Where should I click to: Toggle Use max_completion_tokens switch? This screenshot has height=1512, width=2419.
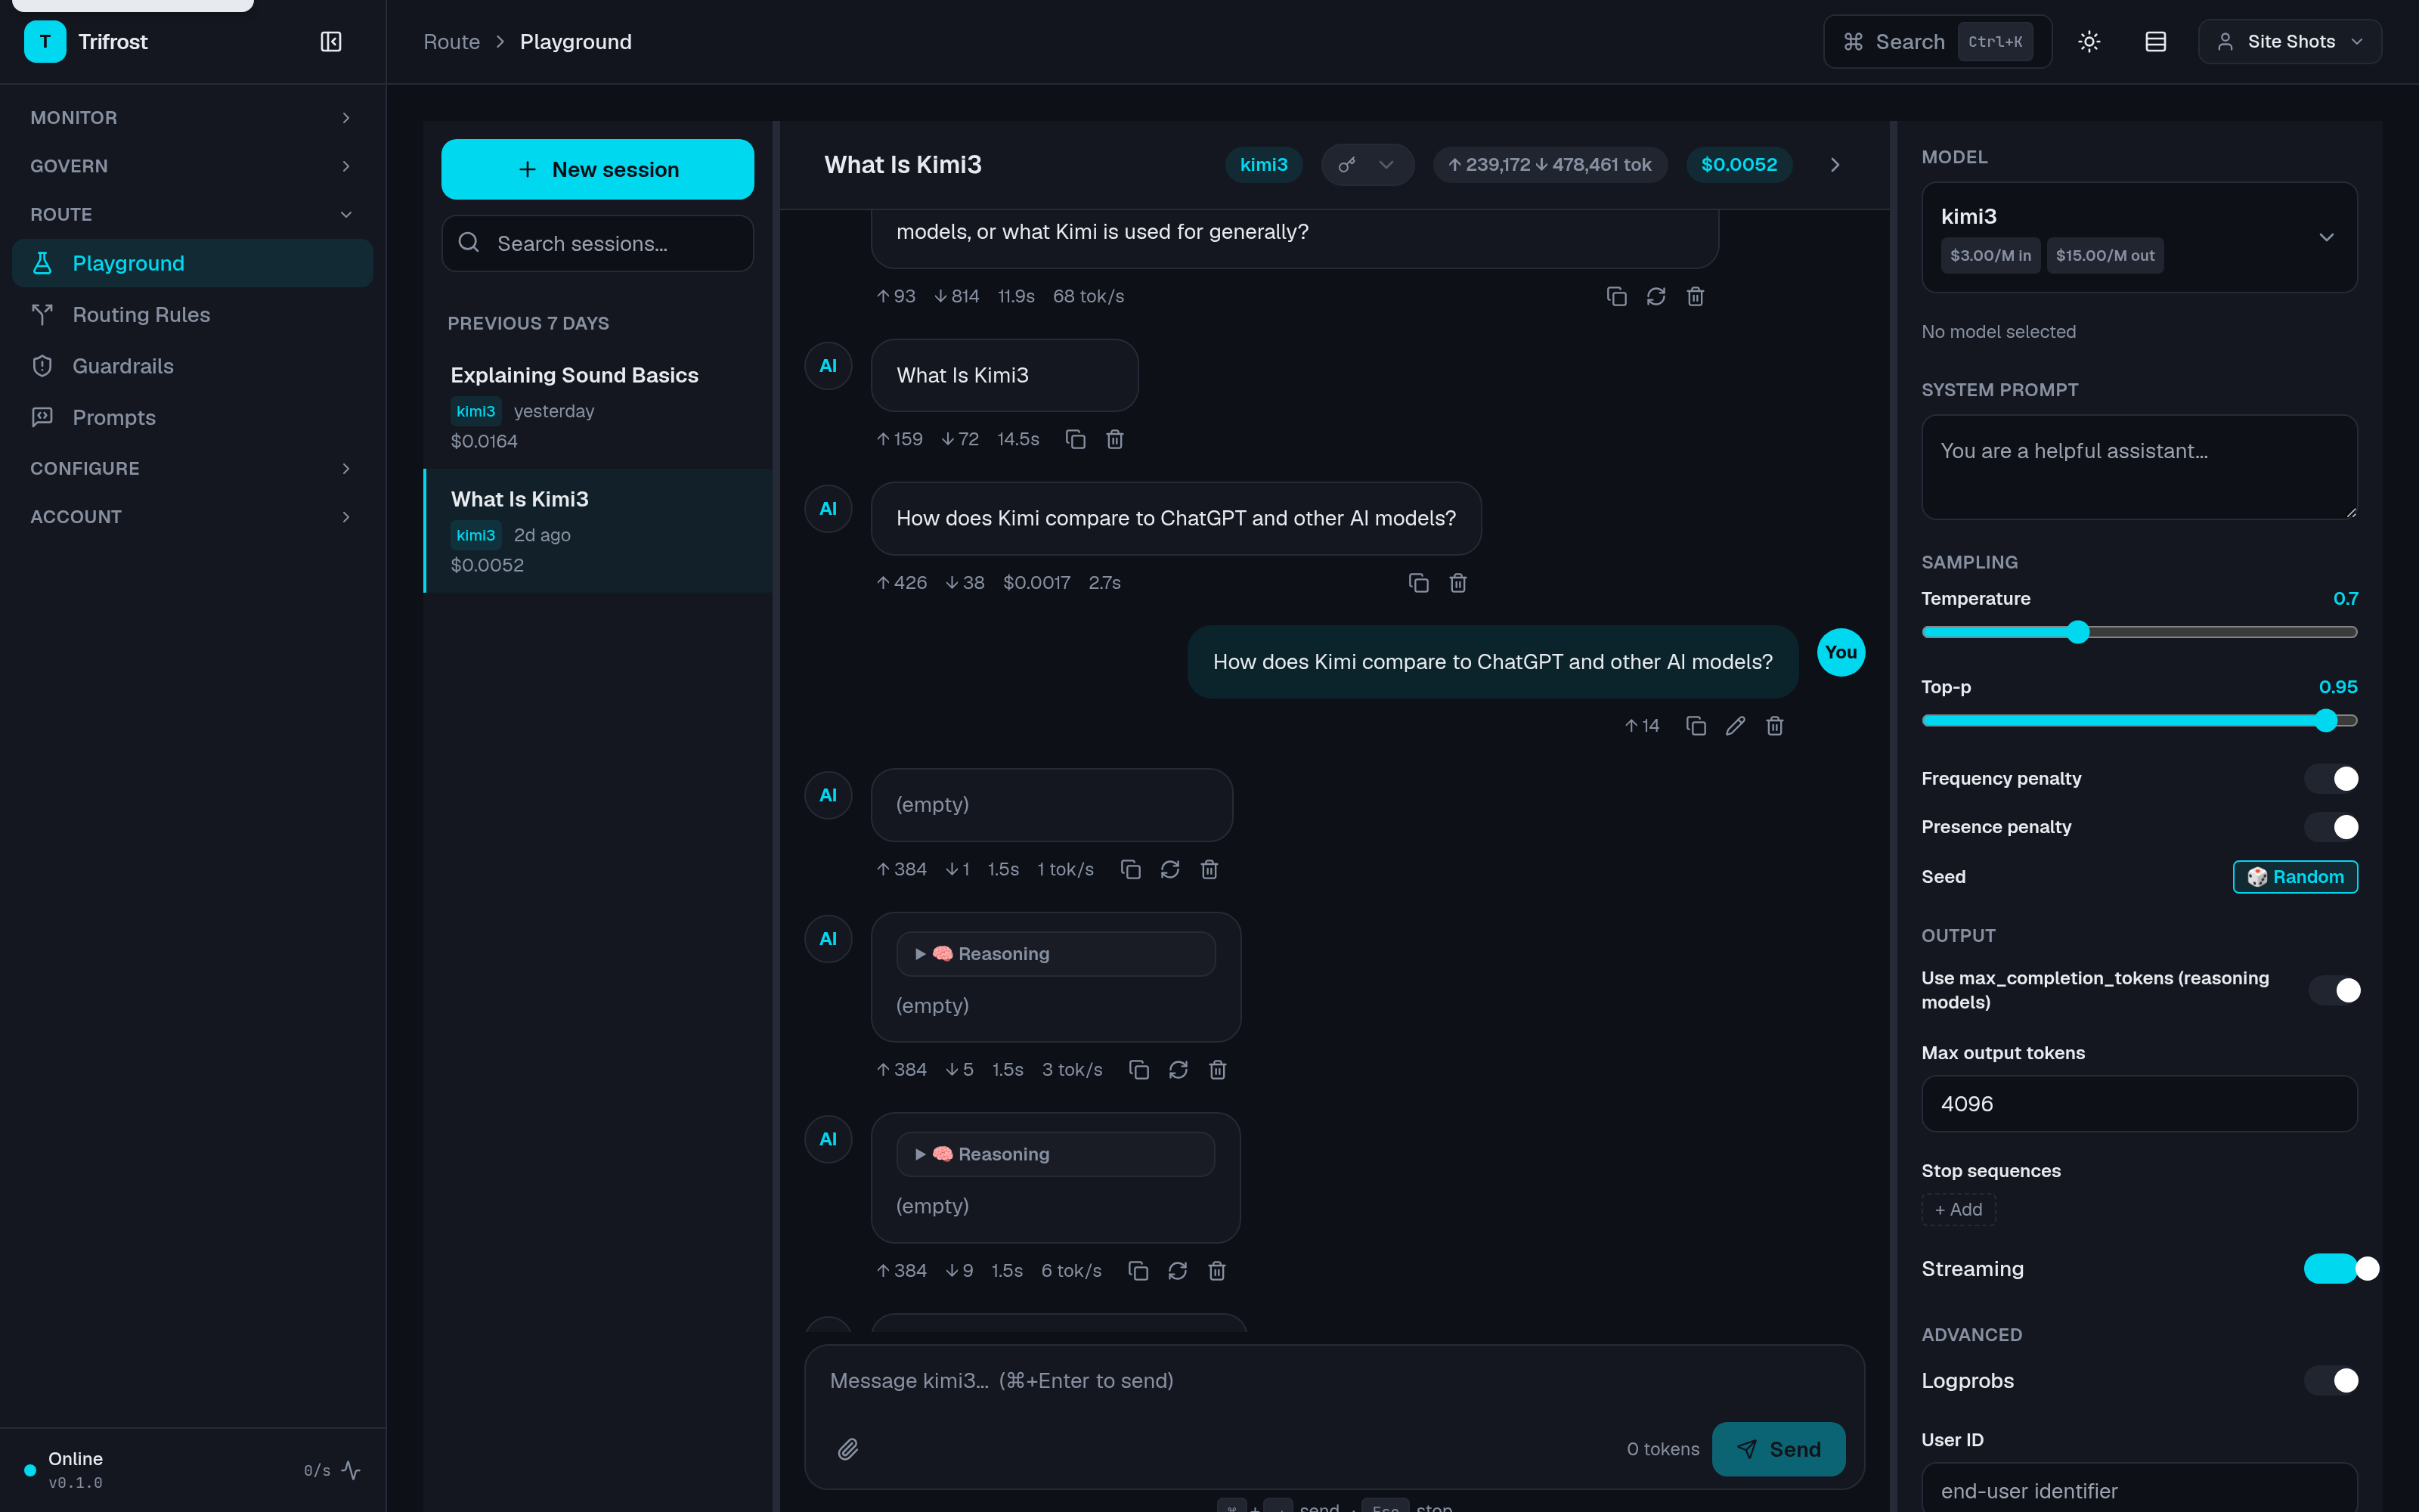2334,990
